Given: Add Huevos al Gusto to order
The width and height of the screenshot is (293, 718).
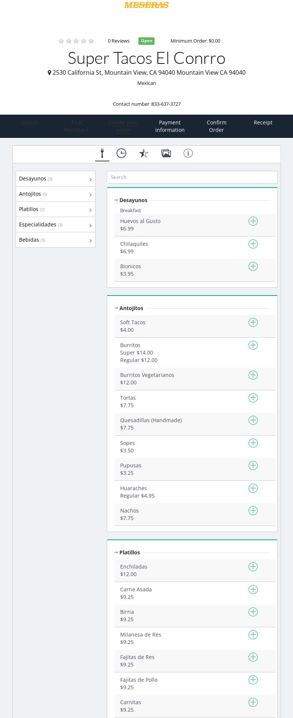Looking at the screenshot, I should point(253,222).
